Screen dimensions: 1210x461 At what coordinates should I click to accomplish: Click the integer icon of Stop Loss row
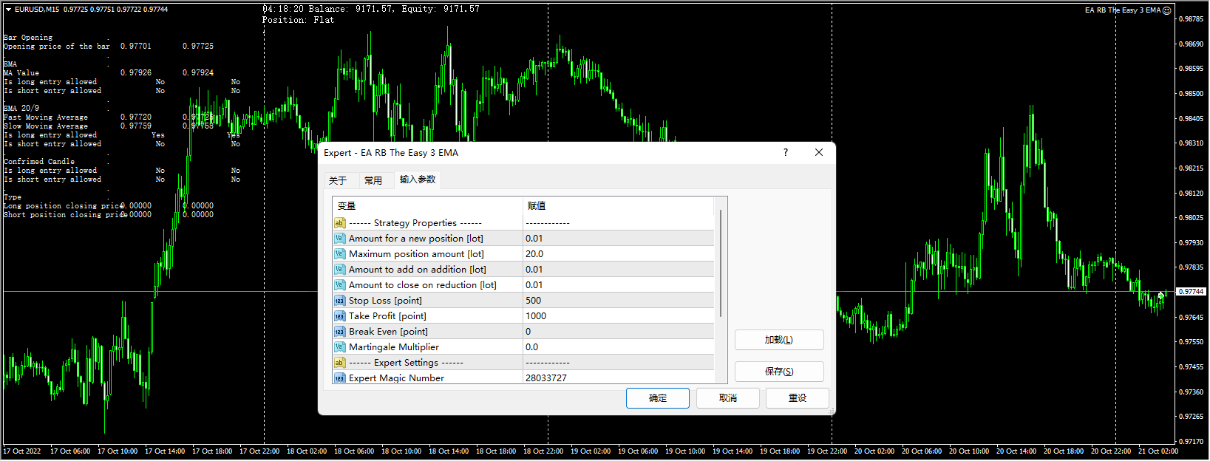[339, 301]
